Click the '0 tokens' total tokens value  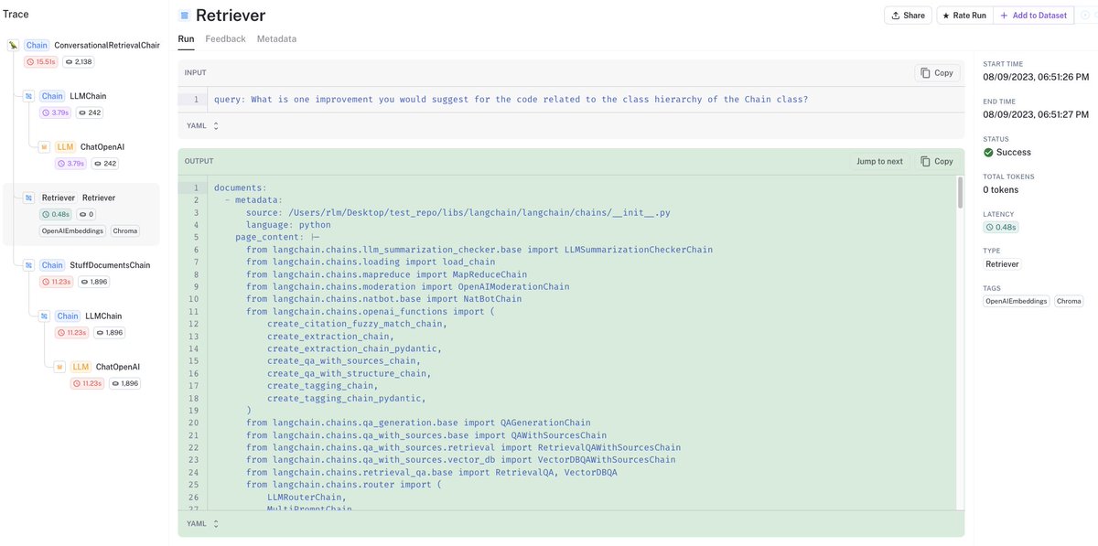tap(1001, 189)
